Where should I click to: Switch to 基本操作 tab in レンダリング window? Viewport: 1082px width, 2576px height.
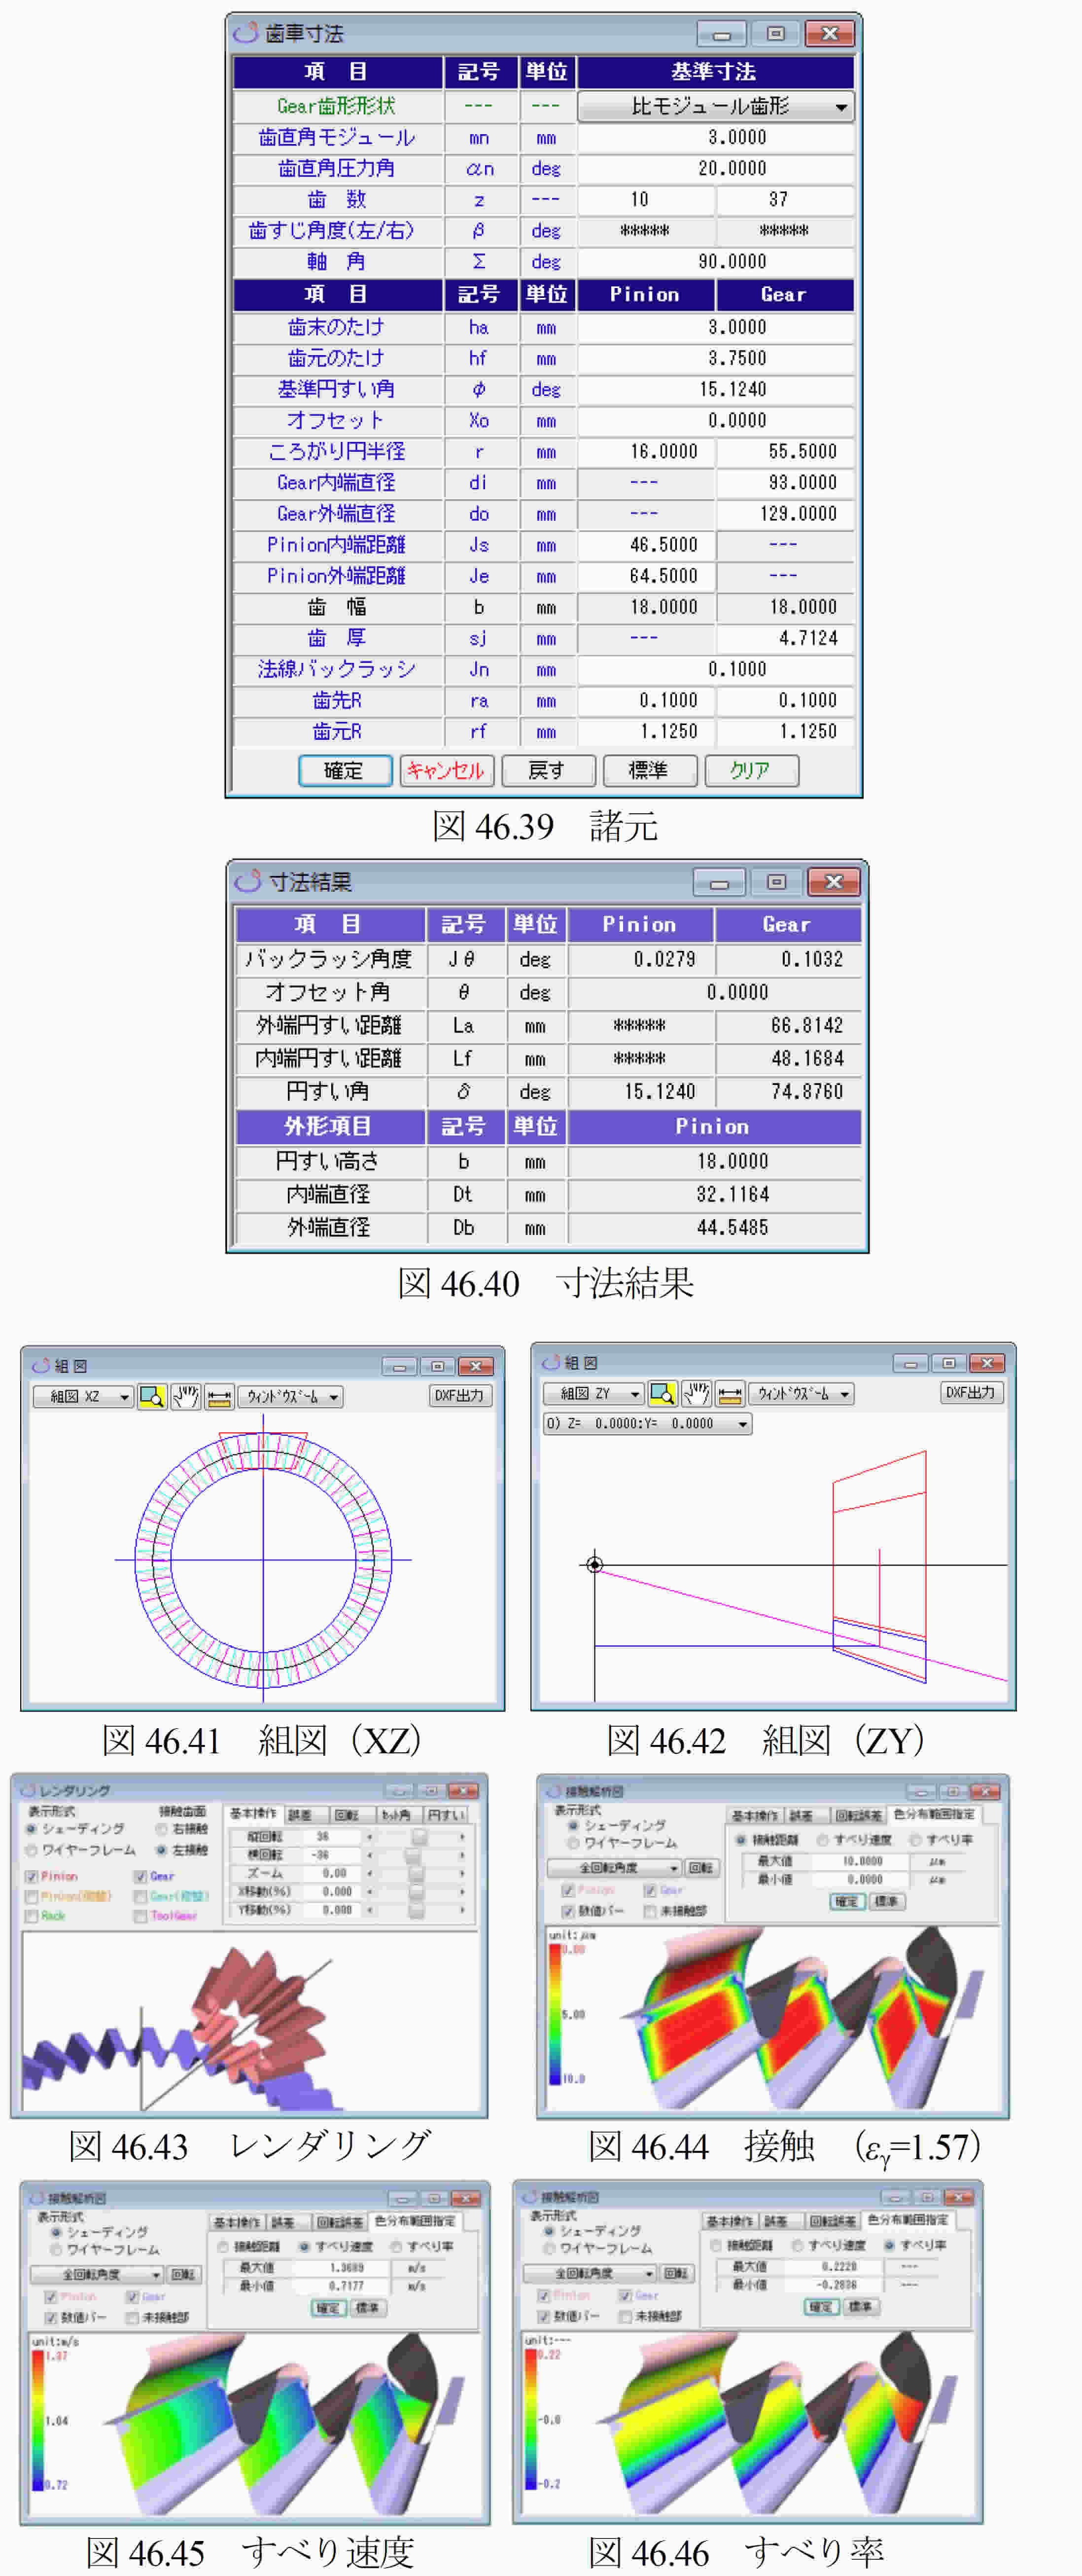(x=253, y=1814)
